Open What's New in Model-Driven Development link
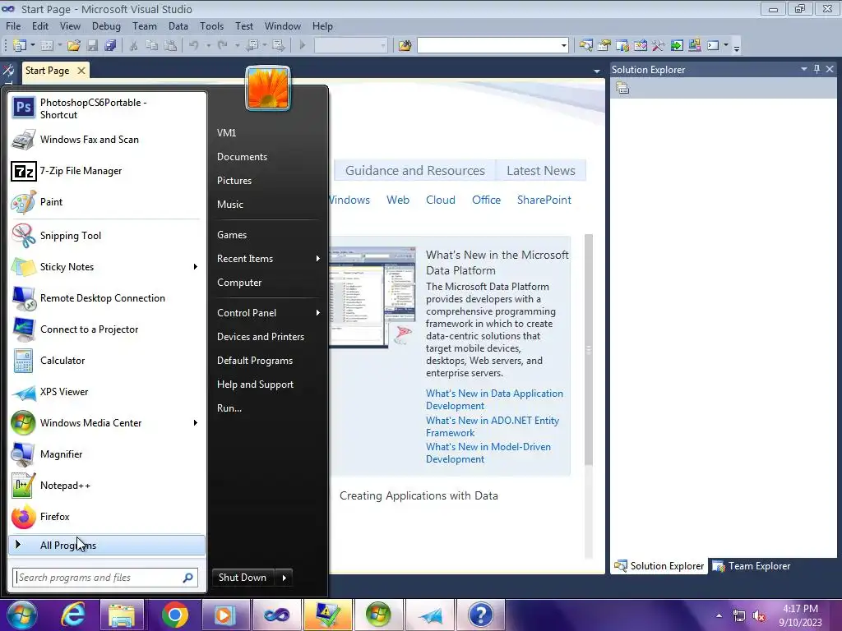842x631 pixels. pyautogui.click(x=488, y=453)
